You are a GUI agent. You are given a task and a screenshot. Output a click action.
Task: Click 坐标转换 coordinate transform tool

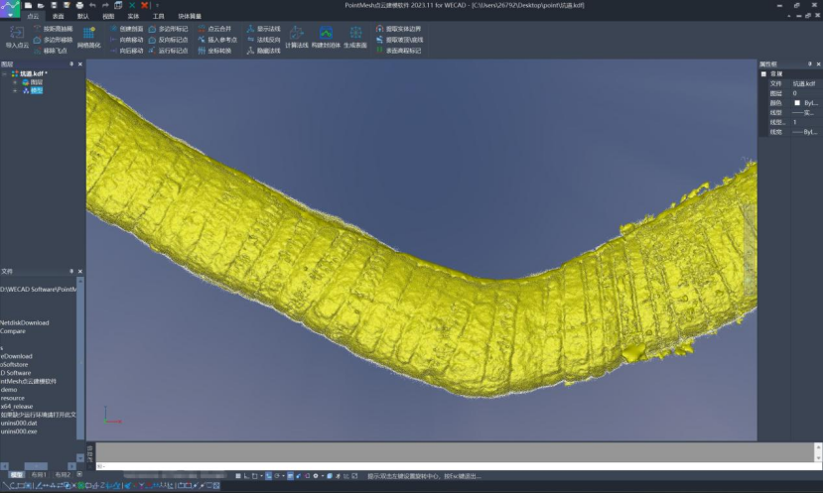click(214, 51)
